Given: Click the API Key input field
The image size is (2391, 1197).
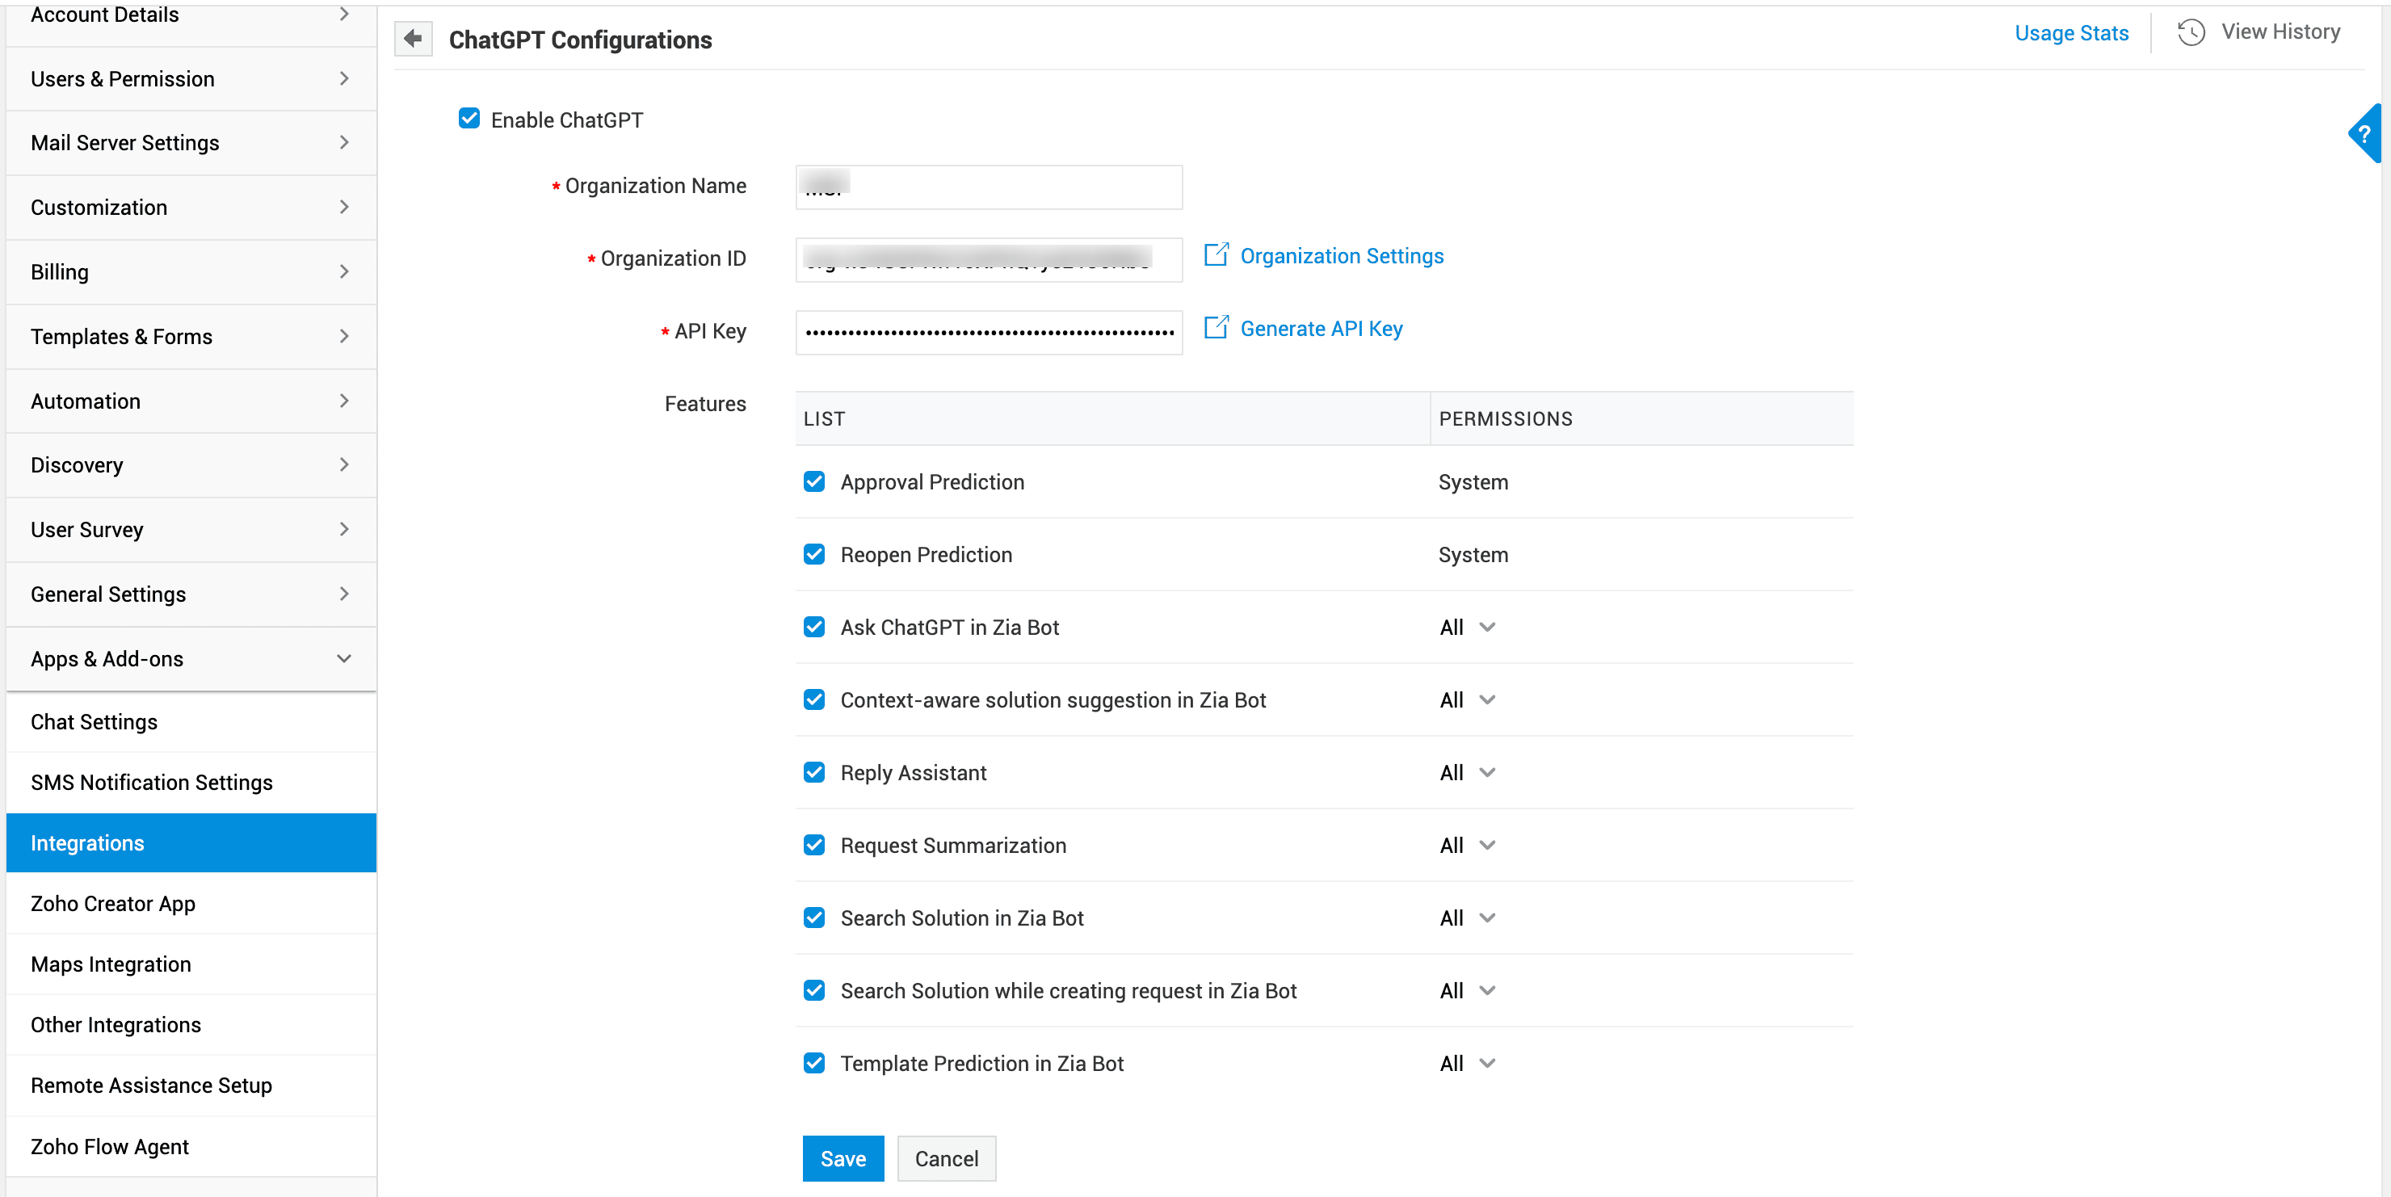Looking at the screenshot, I should point(989,332).
